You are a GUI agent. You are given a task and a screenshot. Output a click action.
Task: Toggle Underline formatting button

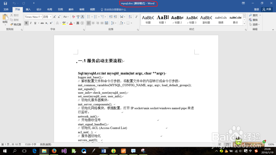pyautogui.click(x=35, y=23)
